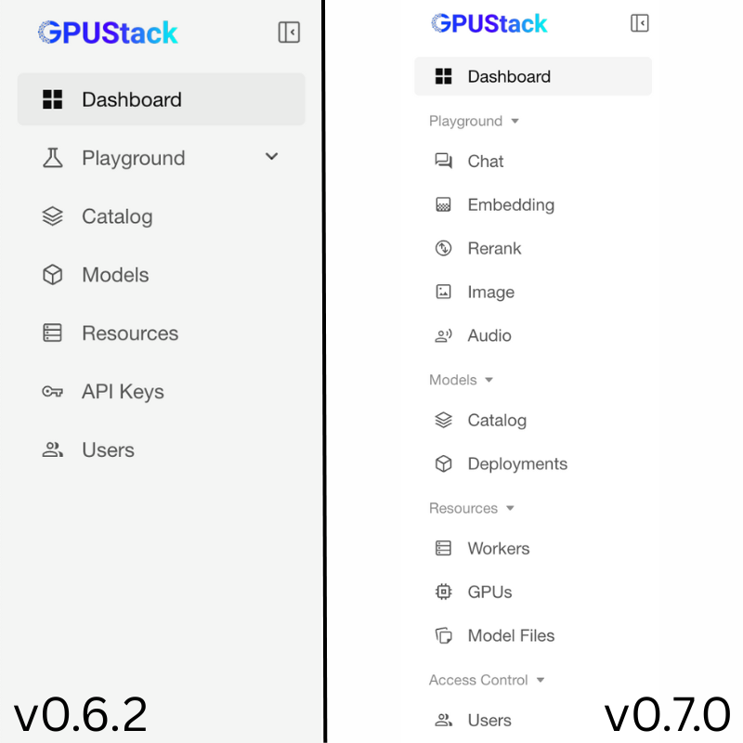Select API Keys in the v0.6.2 sidebar

(x=123, y=391)
